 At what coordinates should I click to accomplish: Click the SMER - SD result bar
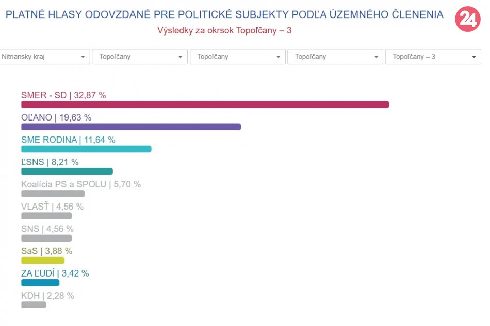click(205, 105)
